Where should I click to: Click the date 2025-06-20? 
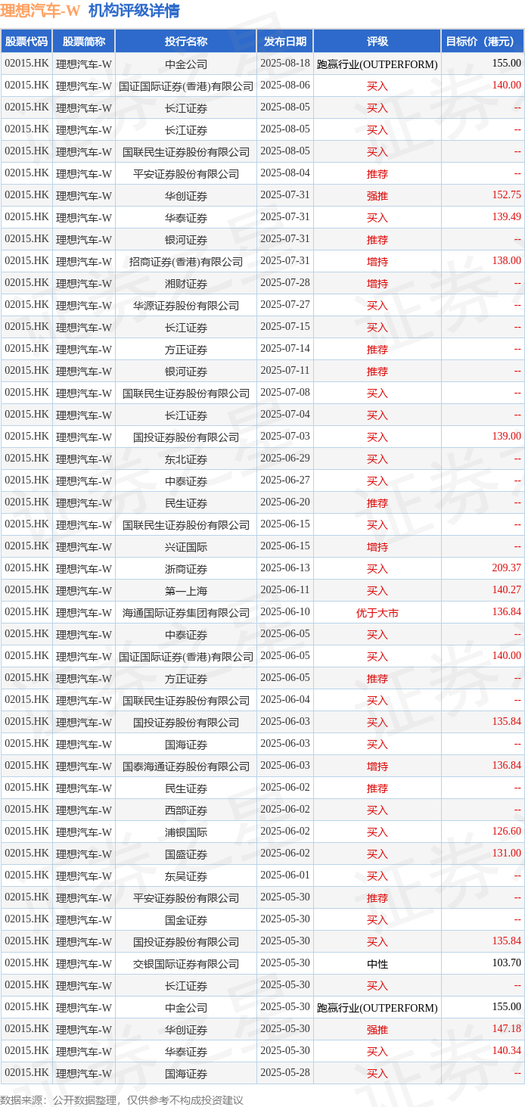point(285,503)
